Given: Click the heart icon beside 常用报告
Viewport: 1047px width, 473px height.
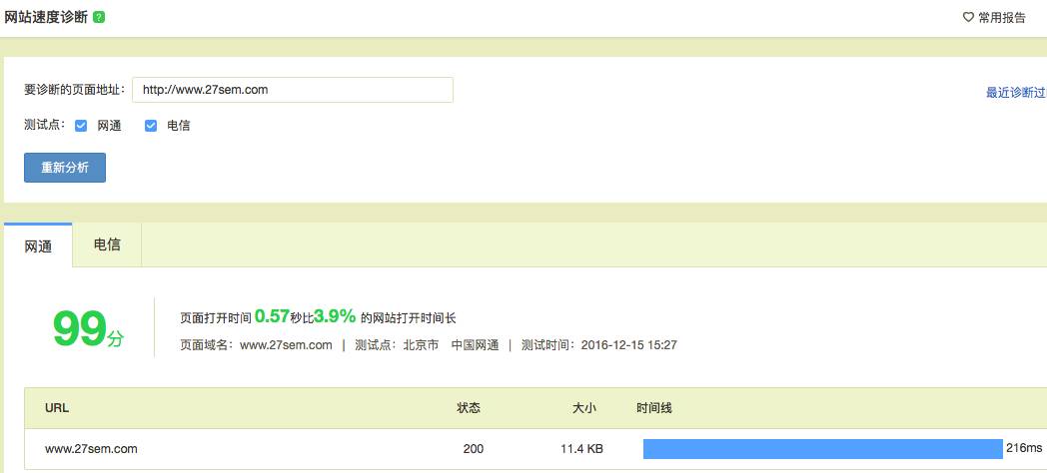Looking at the screenshot, I should point(968,17).
